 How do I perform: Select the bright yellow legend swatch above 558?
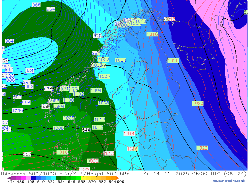pyautogui.click(x=84, y=178)
